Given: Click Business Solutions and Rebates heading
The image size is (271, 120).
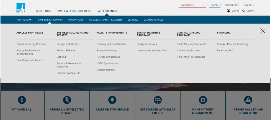Looking at the screenshot, I should [73, 34].
